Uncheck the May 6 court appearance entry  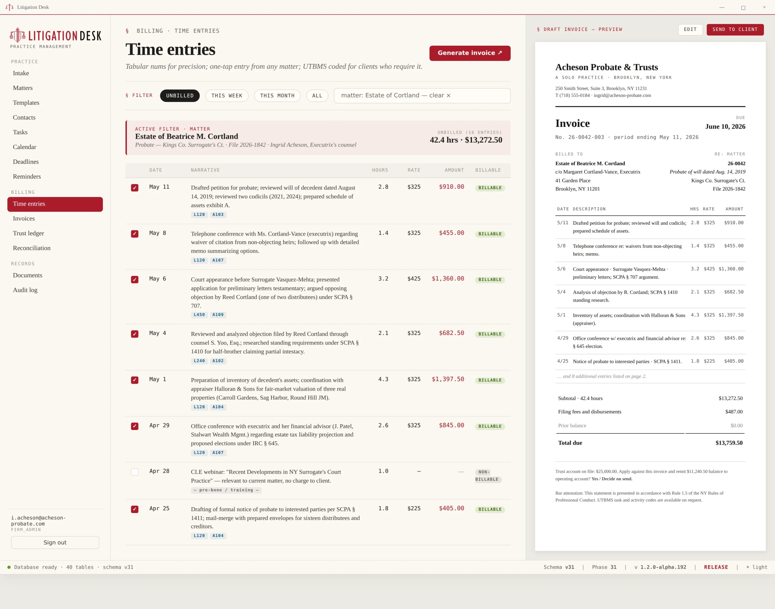click(x=134, y=279)
